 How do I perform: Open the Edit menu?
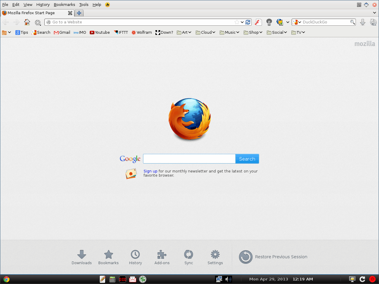(16, 4)
